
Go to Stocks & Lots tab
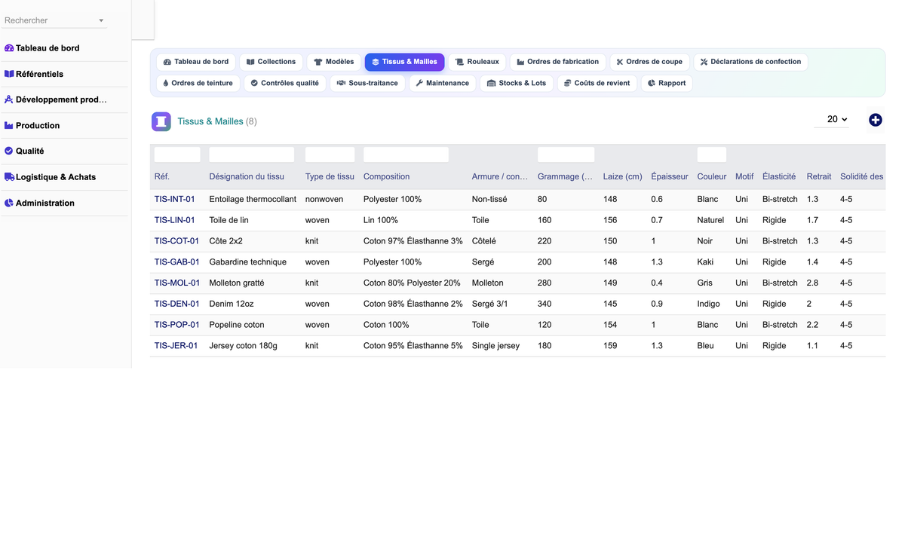click(517, 83)
